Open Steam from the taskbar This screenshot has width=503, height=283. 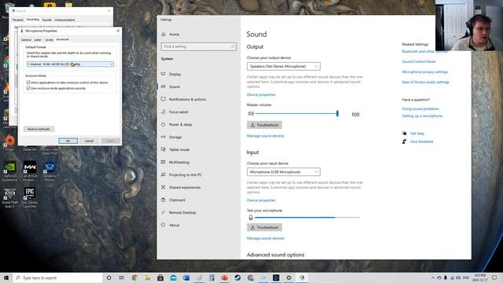coord(237,277)
